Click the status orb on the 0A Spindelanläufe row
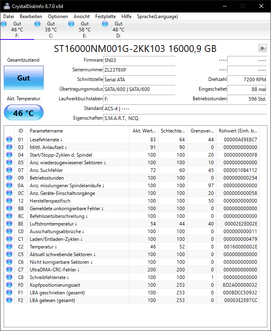 point(9,185)
